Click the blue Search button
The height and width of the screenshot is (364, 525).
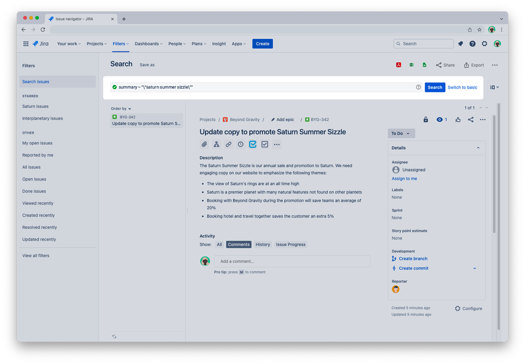[435, 87]
